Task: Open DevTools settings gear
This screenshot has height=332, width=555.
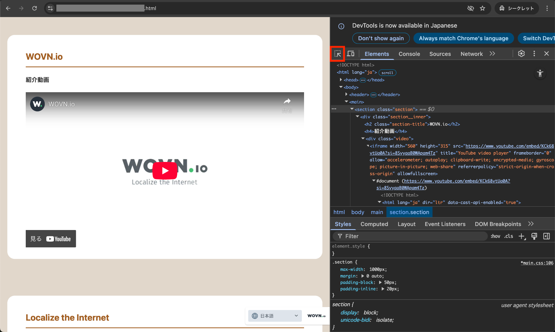Action: click(521, 54)
